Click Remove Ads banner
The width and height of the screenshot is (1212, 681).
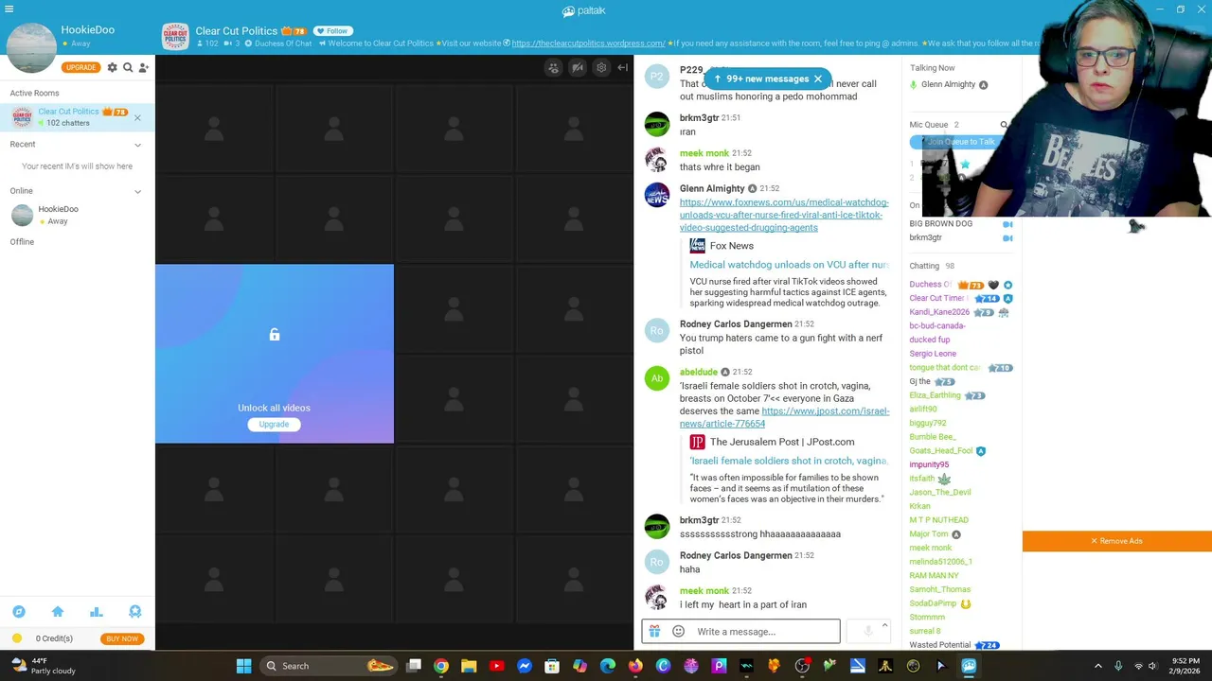[x=1117, y=541]
